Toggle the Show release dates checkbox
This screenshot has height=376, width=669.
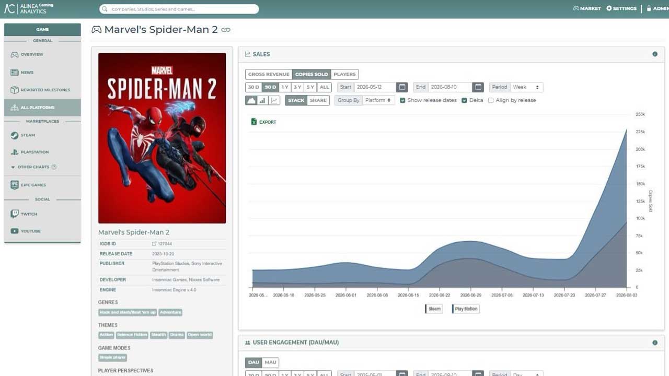(402, 100)
